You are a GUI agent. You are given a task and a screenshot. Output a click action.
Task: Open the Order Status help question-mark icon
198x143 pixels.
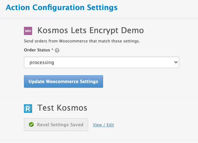coord(57,50)
